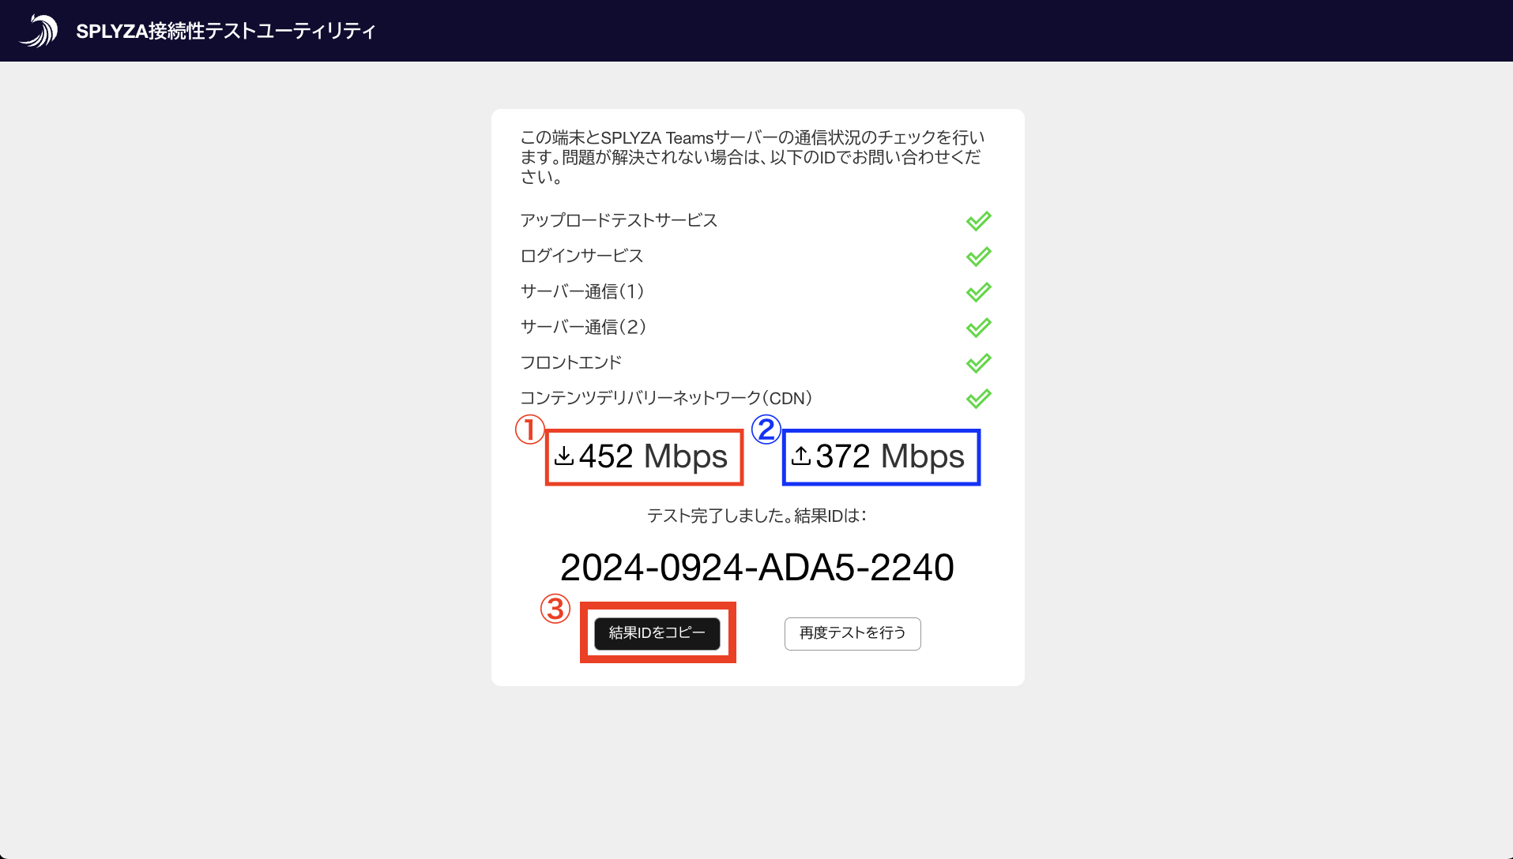Click the テスト完了しました。結果IDは: message
This screenshot has height=859, width=1513.
tap(757, 516)
